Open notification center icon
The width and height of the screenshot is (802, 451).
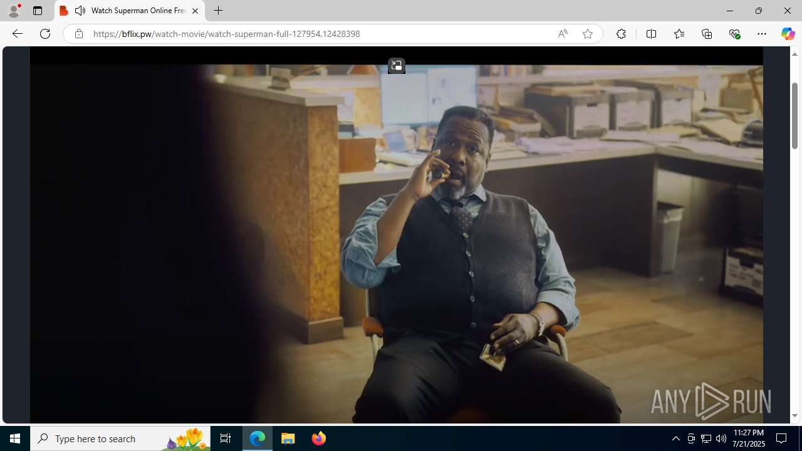[781, 438]
